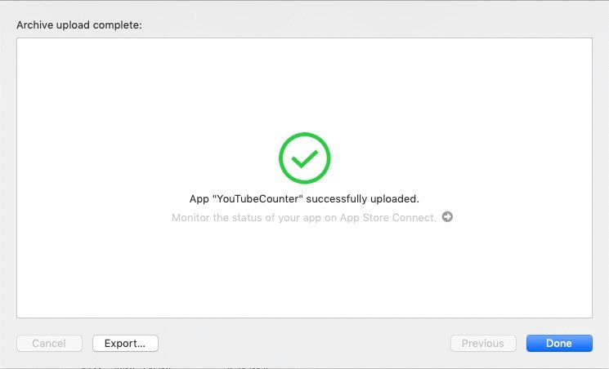Click the Done button

pos(559,343)
